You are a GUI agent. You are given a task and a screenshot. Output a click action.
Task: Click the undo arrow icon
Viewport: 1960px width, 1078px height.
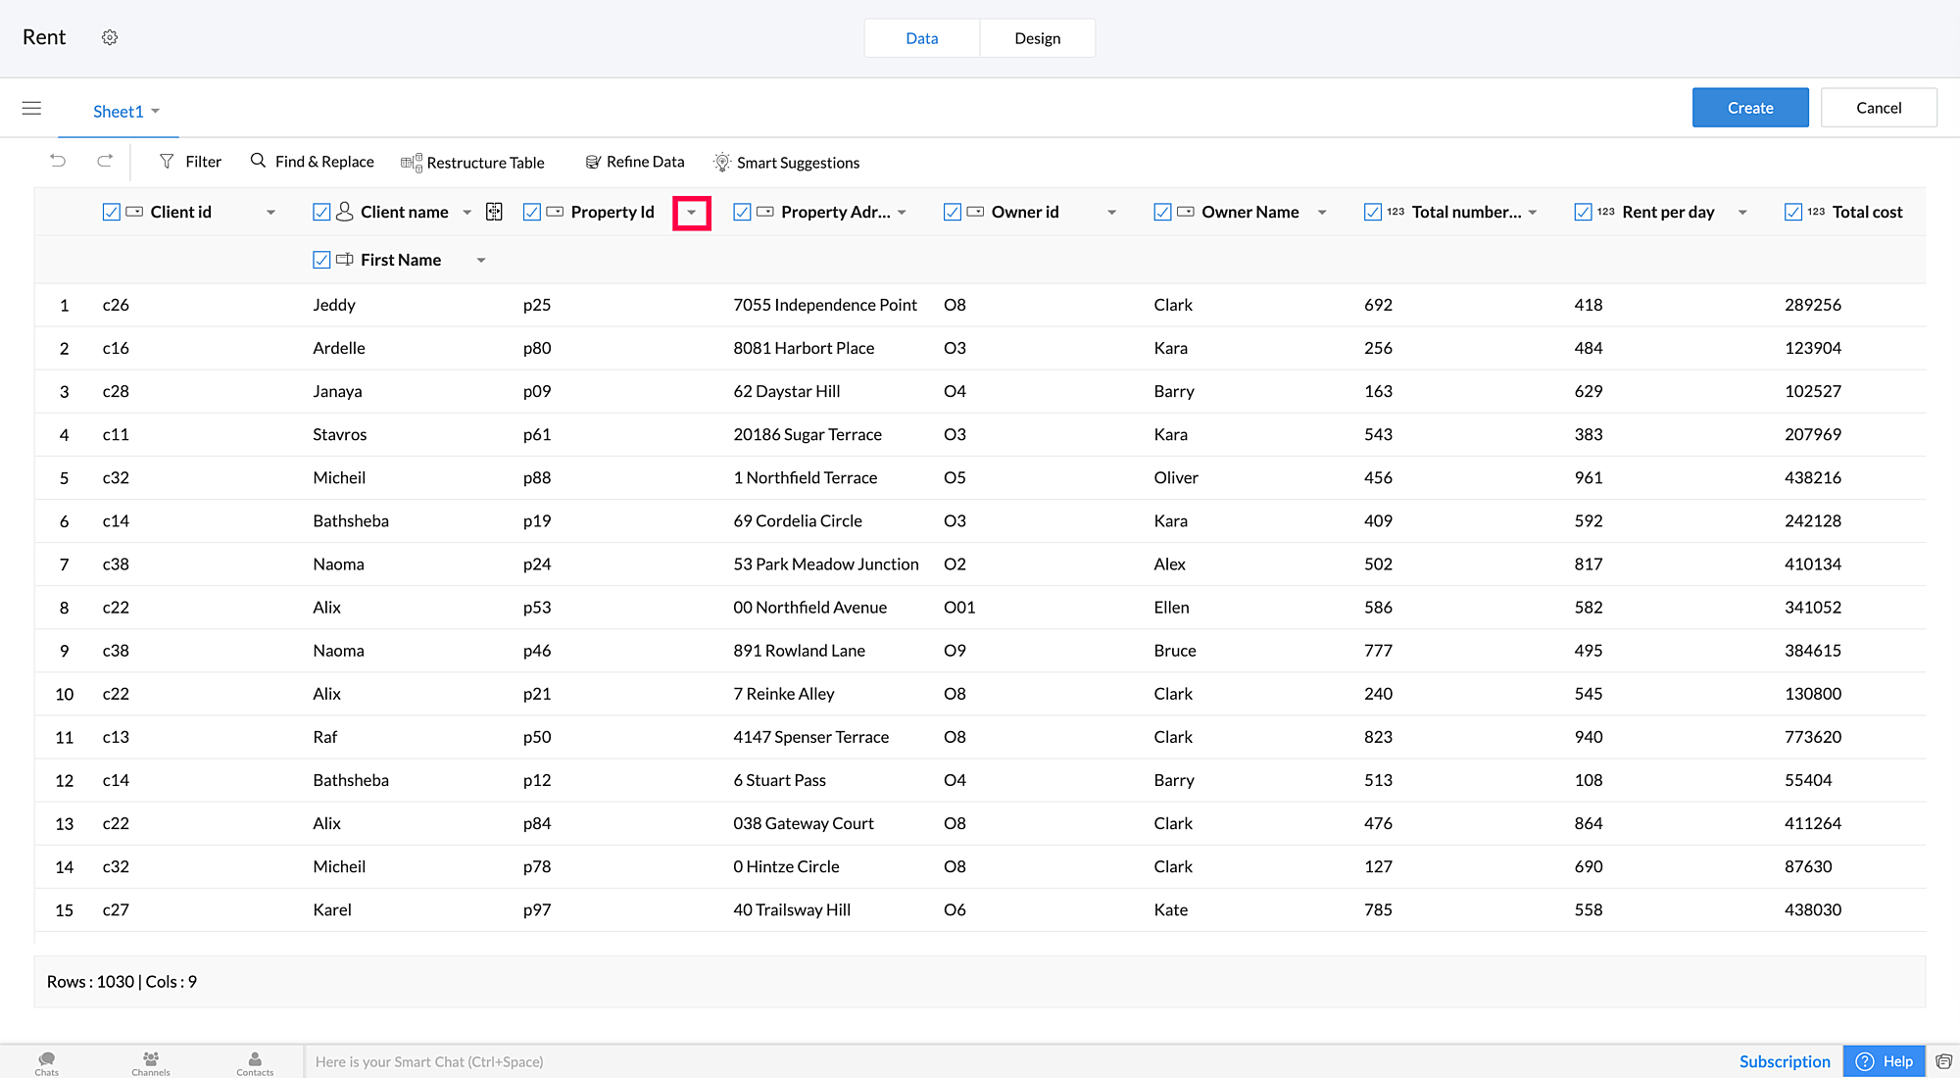[x=59, y=161]
